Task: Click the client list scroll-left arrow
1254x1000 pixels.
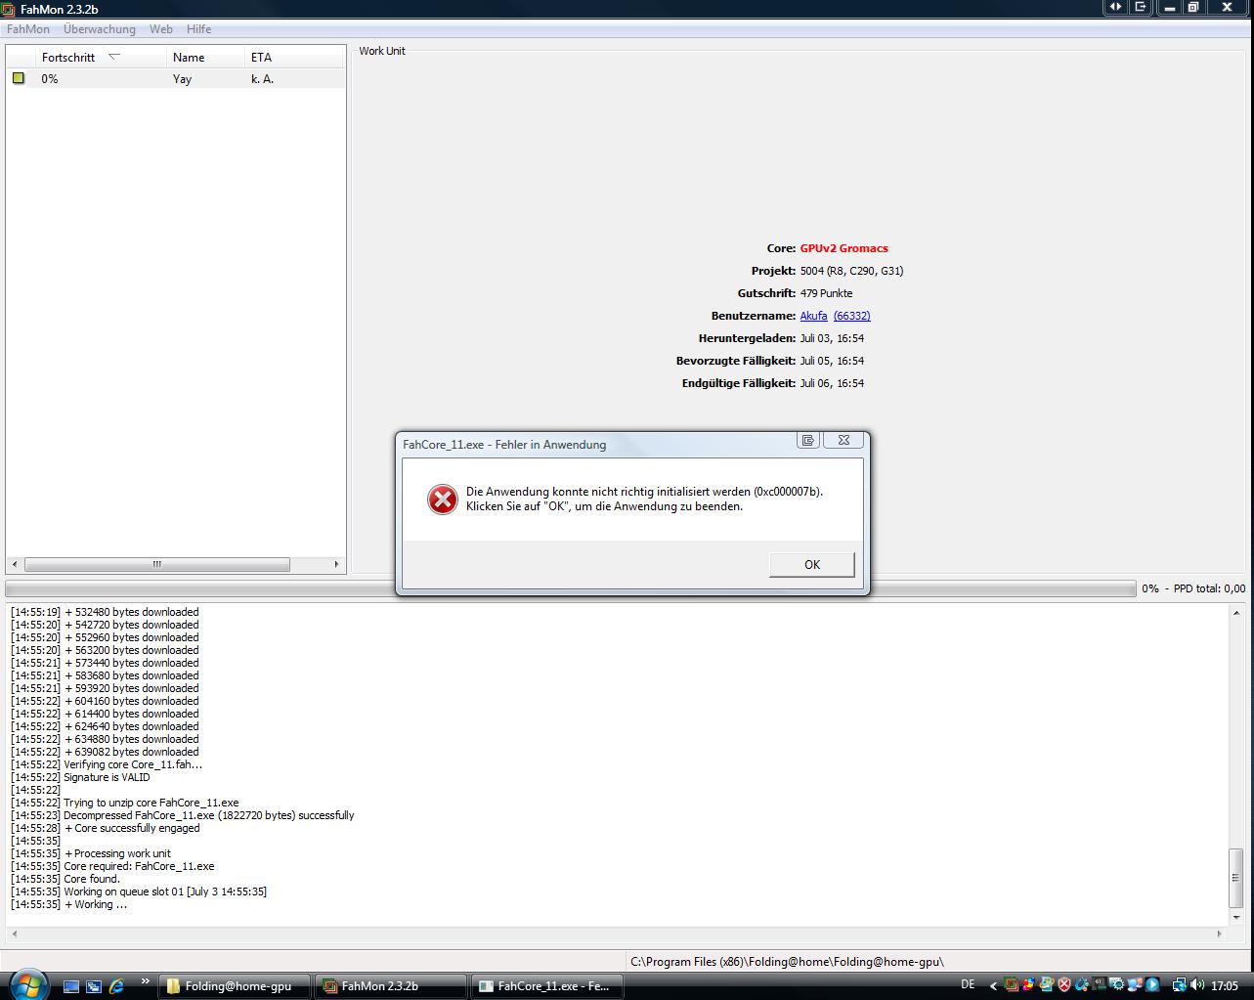Action: pos(14,564)
